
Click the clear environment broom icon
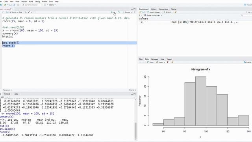pos(176,12)
